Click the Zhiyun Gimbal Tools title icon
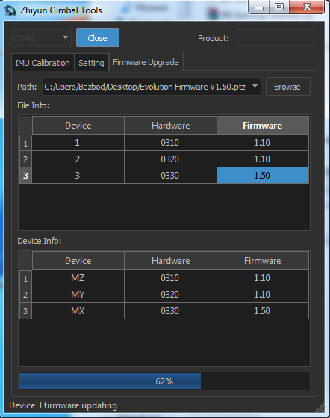Viewport: 330px width, 418px height. [10, 10]
